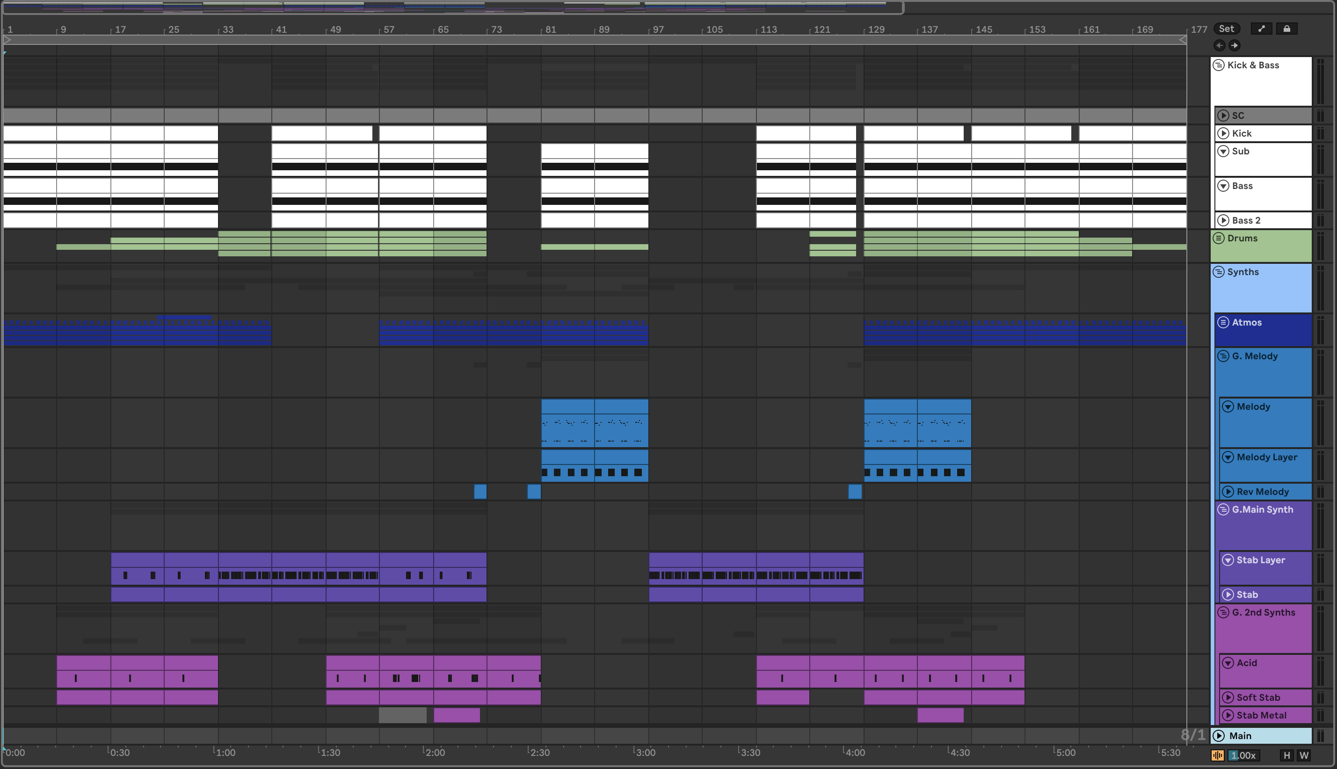Click G. Melody group fold icon
1337x769 pixels.
tap(1223, 356)
